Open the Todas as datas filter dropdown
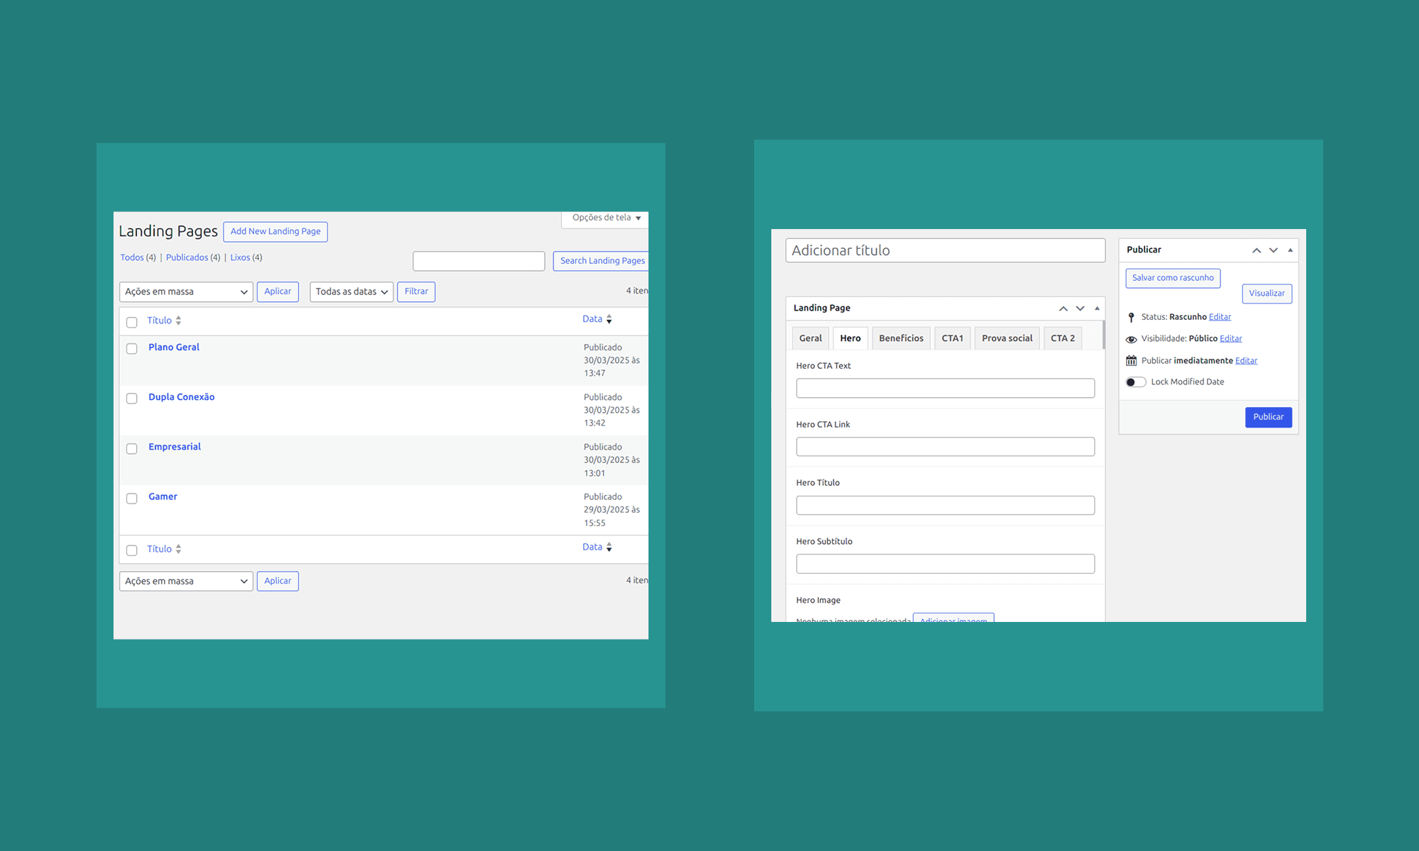 tap(351, 291)
